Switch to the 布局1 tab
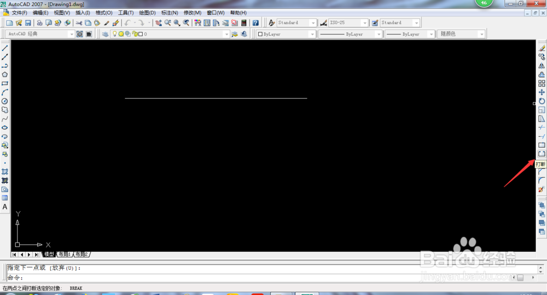 click(65, 254)
